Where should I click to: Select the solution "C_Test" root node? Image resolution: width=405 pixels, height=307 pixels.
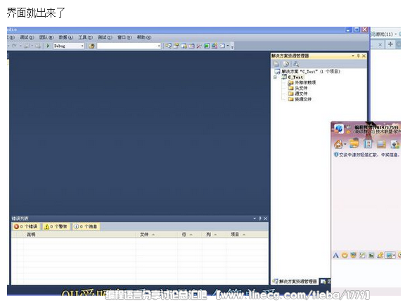(x=307, y=72)
